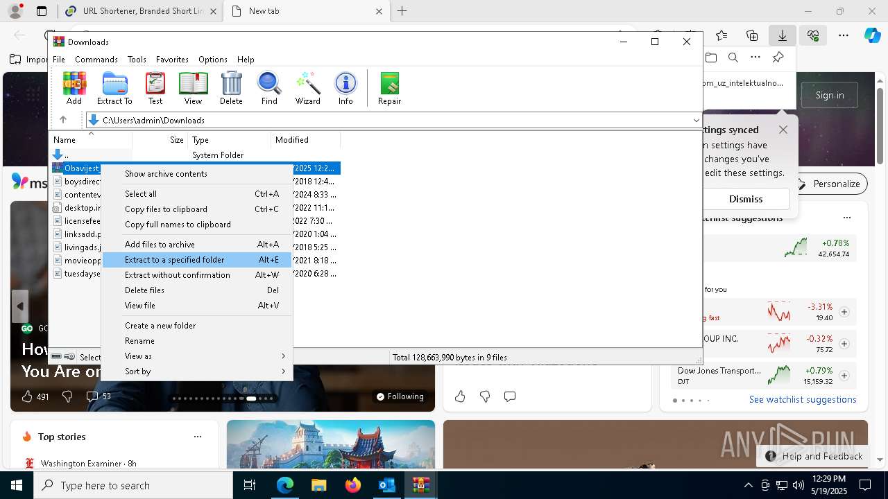Image resolution: width=888 pixels, height=499 pixels.
Task: Open Edge tab actions icon
Action: pos(42,11)
